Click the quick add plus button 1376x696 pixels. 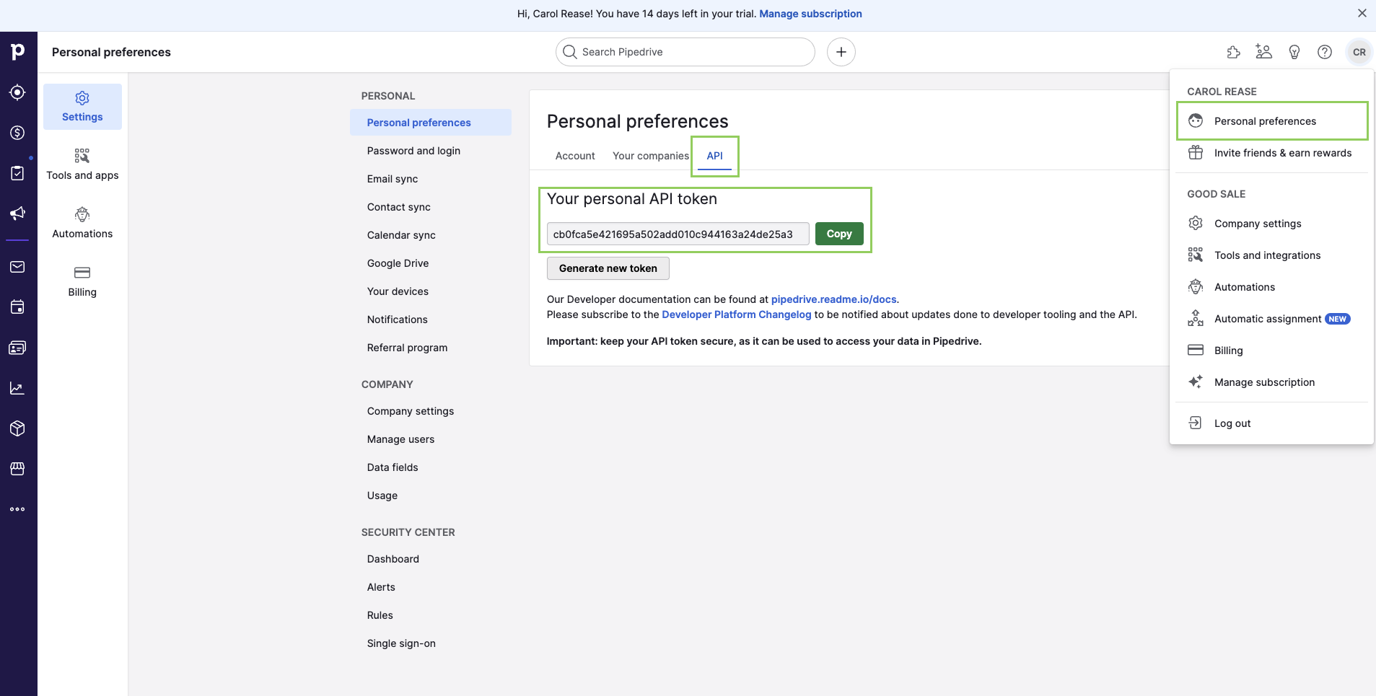[841, 52]
